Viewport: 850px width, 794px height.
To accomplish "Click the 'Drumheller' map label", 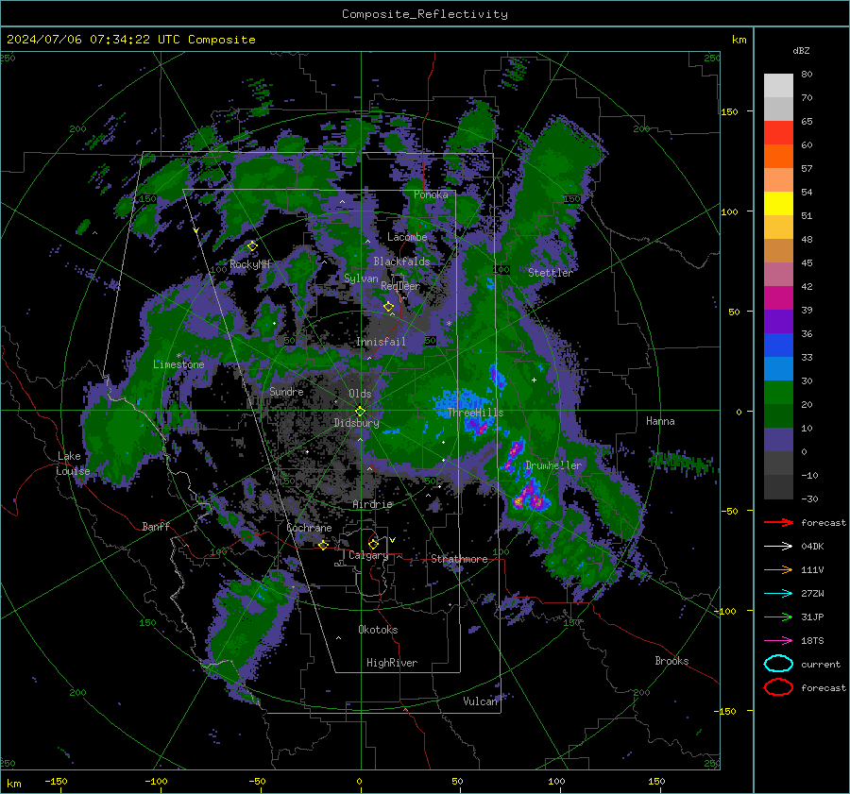I will [x=553, y=465].
